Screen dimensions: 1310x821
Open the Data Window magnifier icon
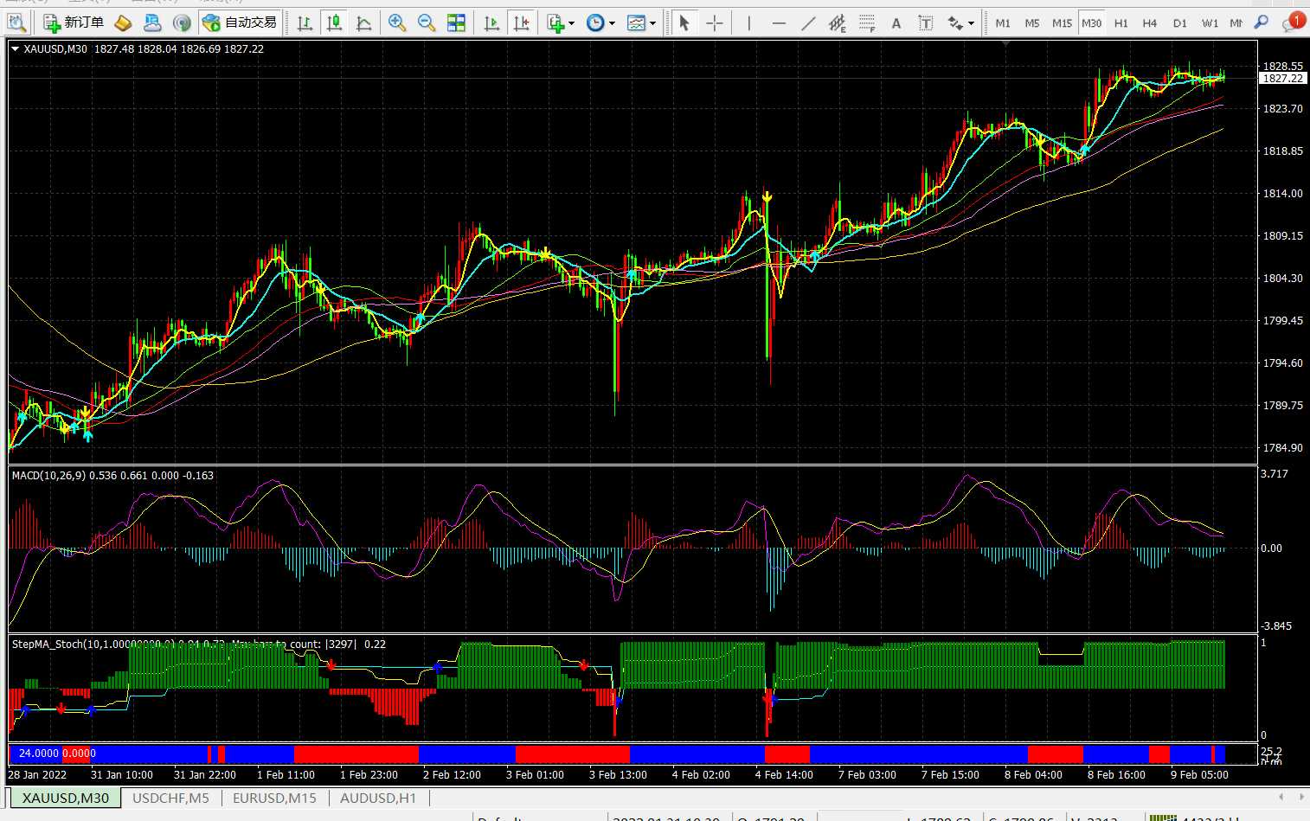(x=16, y=23)
